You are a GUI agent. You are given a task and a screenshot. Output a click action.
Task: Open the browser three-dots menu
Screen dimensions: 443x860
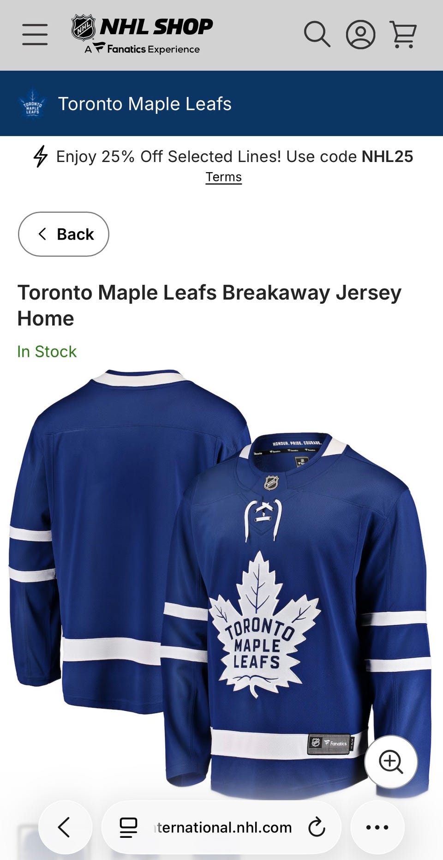(x=377, y=827)
